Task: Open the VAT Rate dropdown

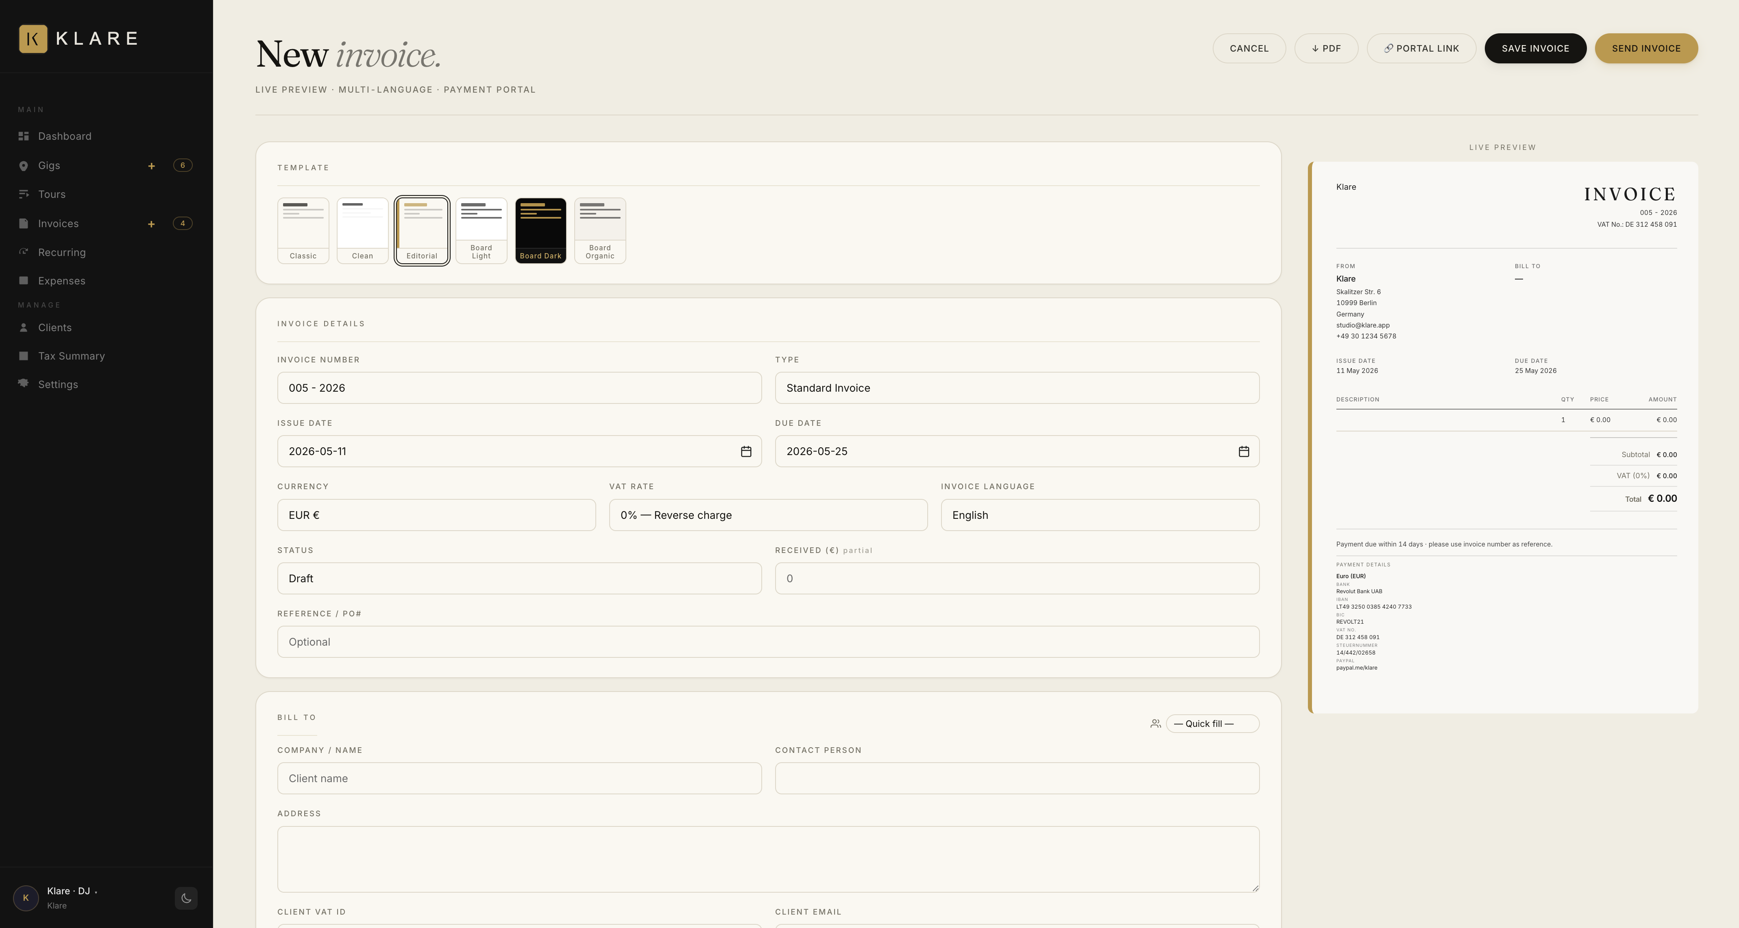Action: [x=768, y=514]
